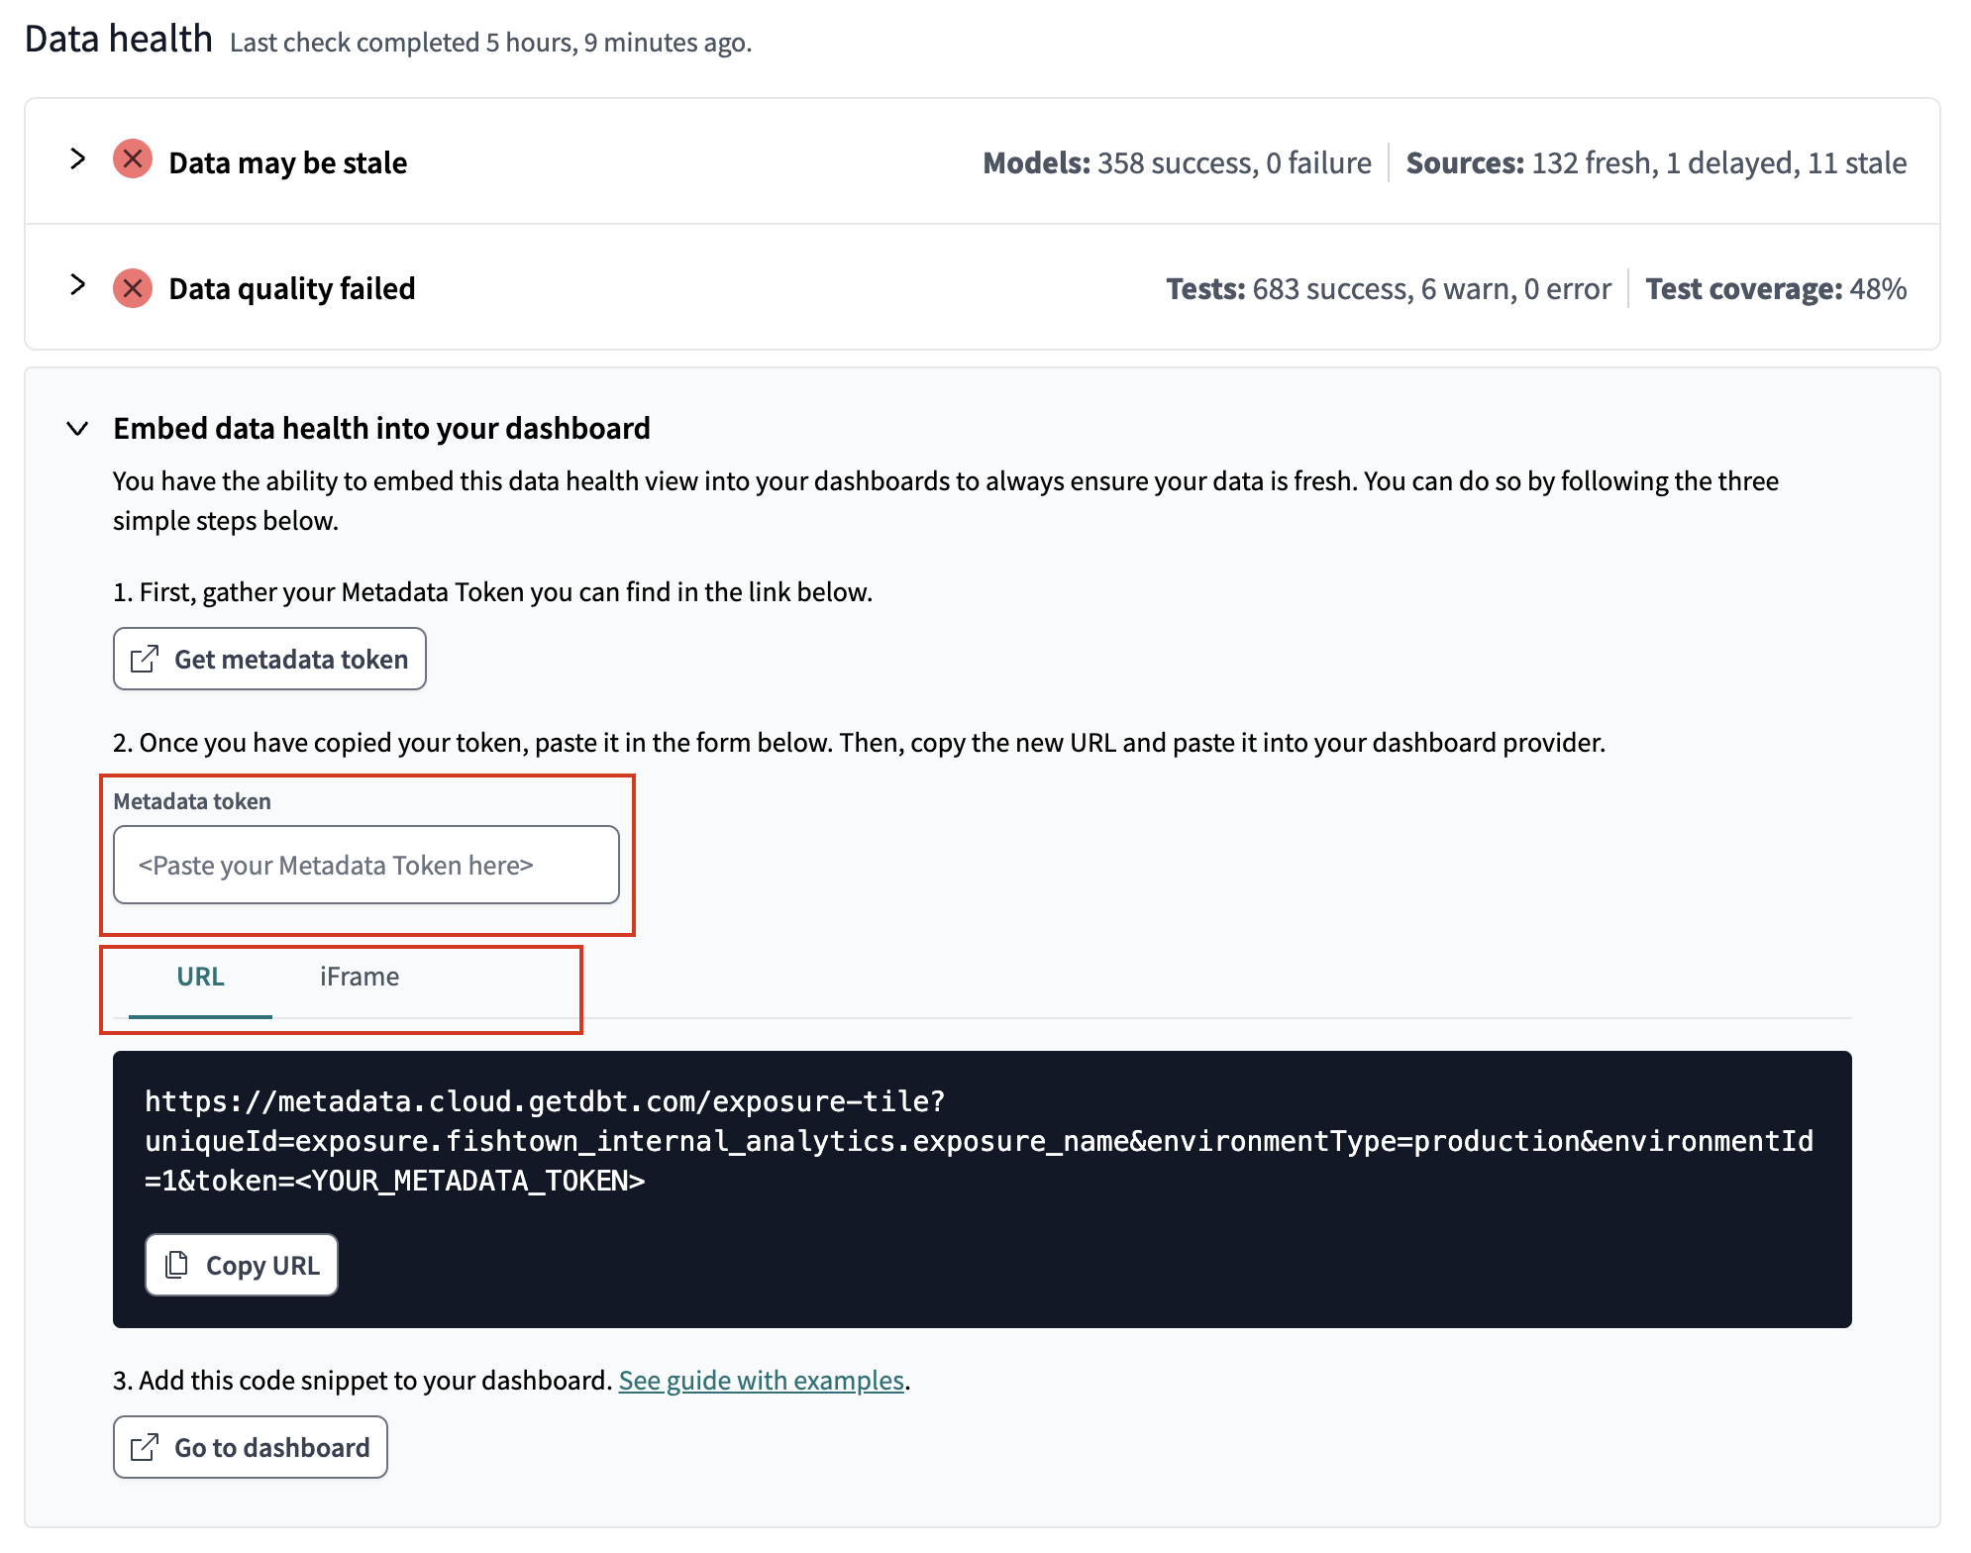The width and height of the screenshot is (1971, 1553).
Task: Click the red X icon next to 'Data may be stale'
Action: [x=133, y=158]
